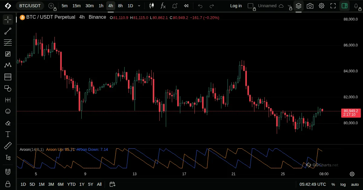Set range to 1M
The width and height of the screenshot is (363, 190).
(x=42, y=184)
